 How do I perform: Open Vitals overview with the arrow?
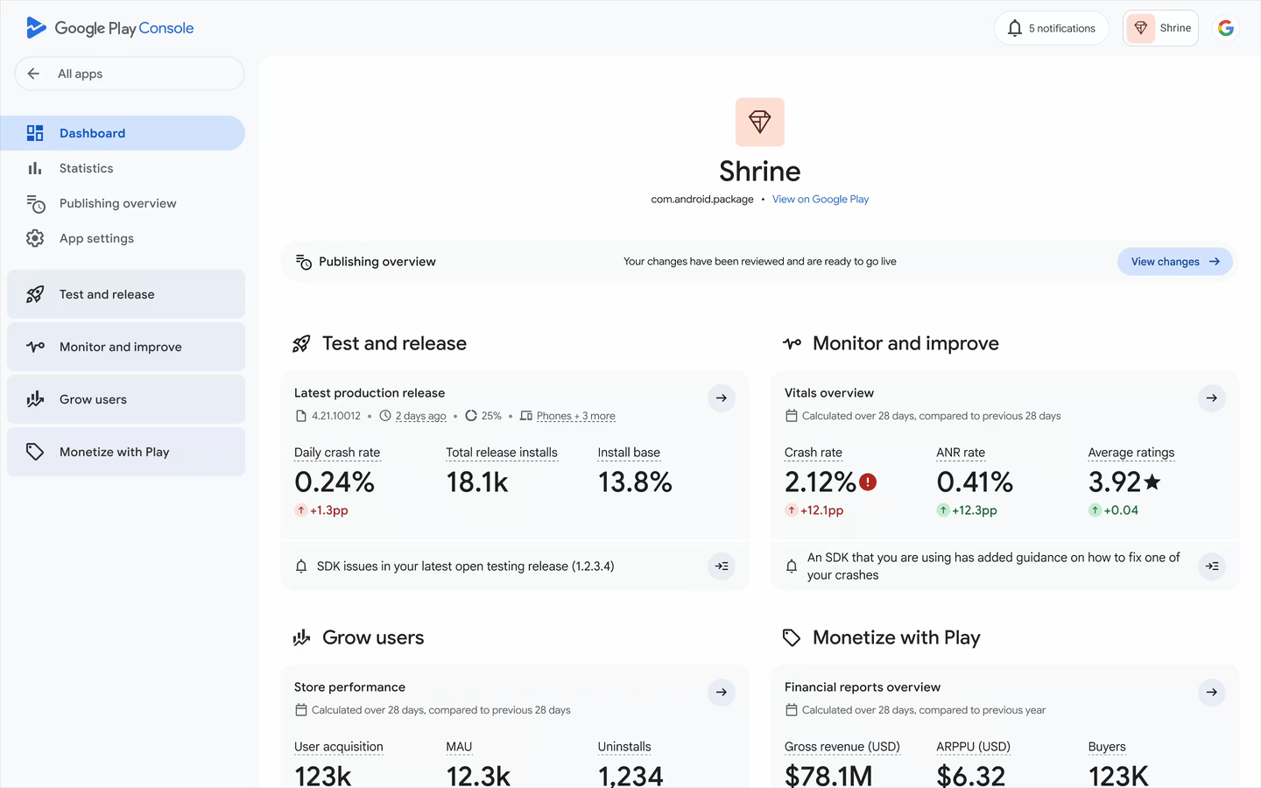1211,398
